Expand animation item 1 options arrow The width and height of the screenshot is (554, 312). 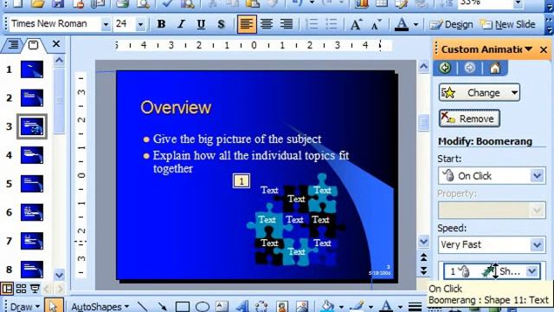point(532,271)
